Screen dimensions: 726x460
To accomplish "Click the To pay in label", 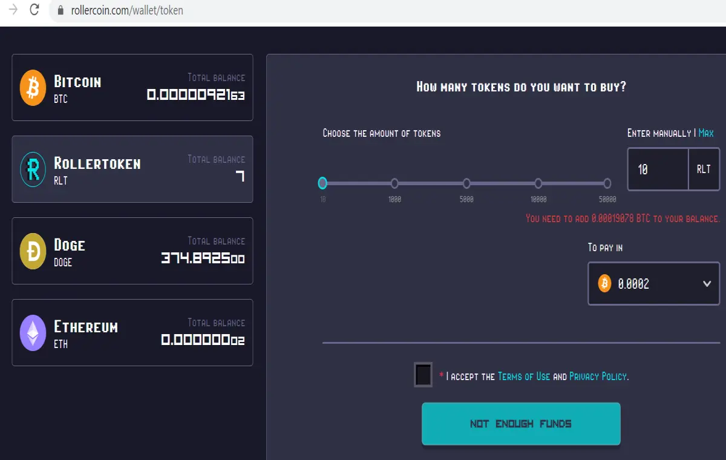I will (605, 248).
